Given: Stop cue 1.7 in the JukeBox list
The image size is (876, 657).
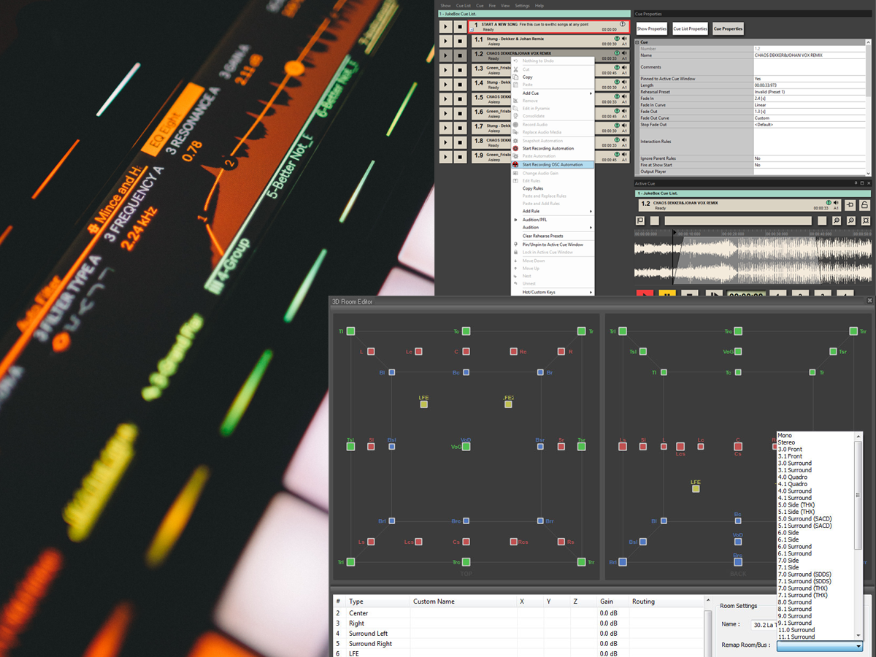Looking at the screenshot, I should coord(460,128).
